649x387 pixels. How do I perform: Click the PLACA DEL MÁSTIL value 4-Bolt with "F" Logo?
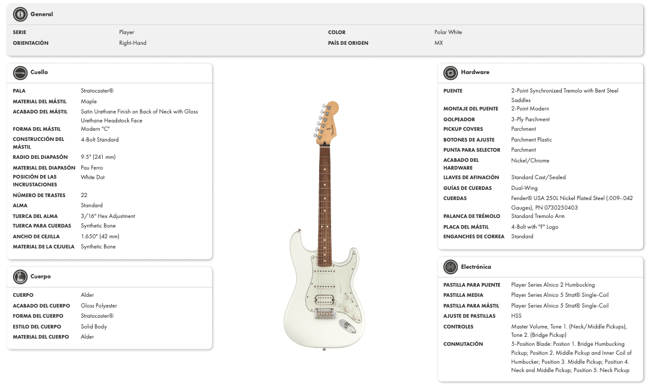click(x=535, y=227)
